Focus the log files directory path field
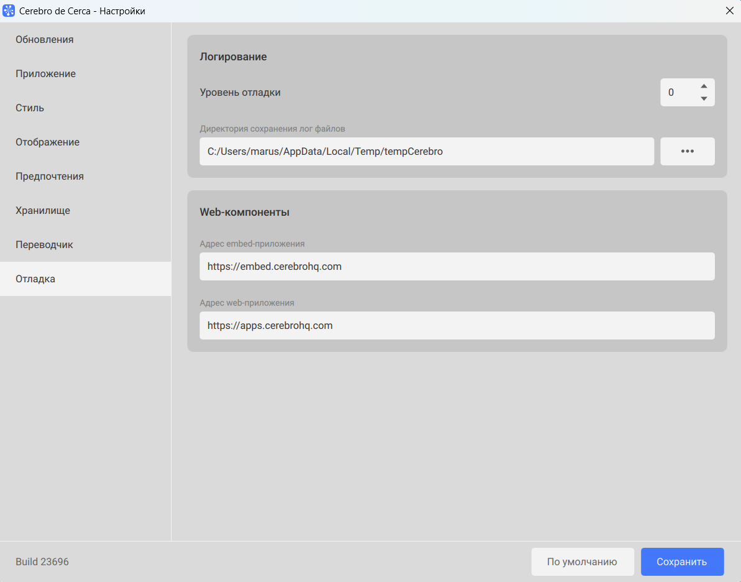This screenshot has height=582, width=741. (426, 151)
